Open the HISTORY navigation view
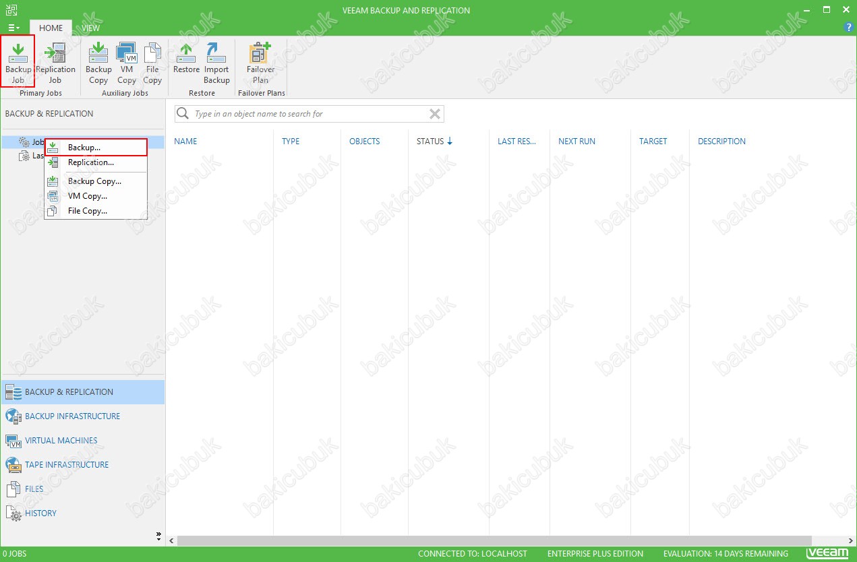857x562 pixels. coord(82,513)
